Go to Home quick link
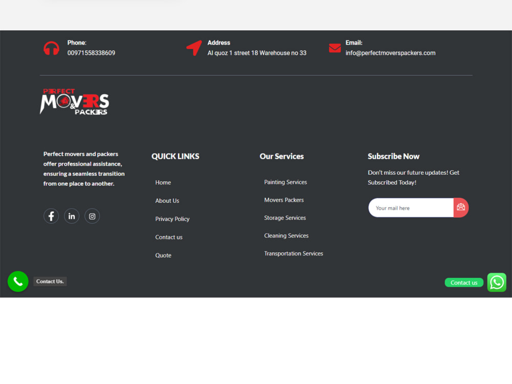Viewport: 512px width, 384px height. click(x=163, y=183)
